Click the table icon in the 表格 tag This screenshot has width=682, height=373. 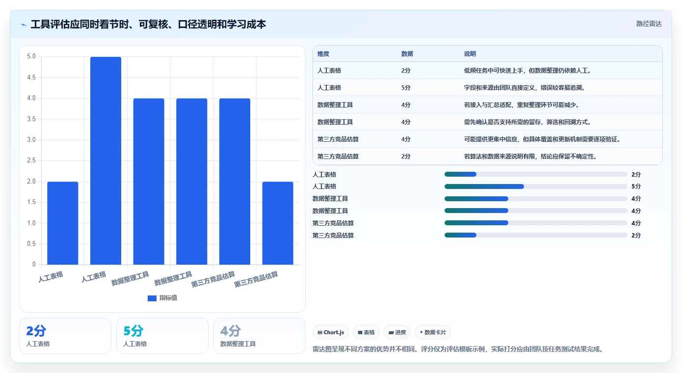[360, 332]
